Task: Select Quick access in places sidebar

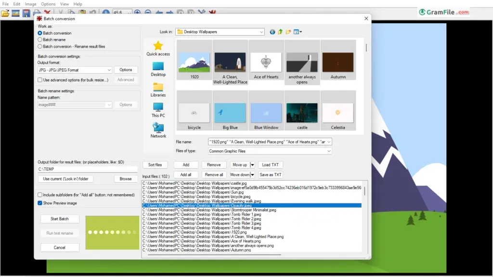Action: (x=158, y=49)
